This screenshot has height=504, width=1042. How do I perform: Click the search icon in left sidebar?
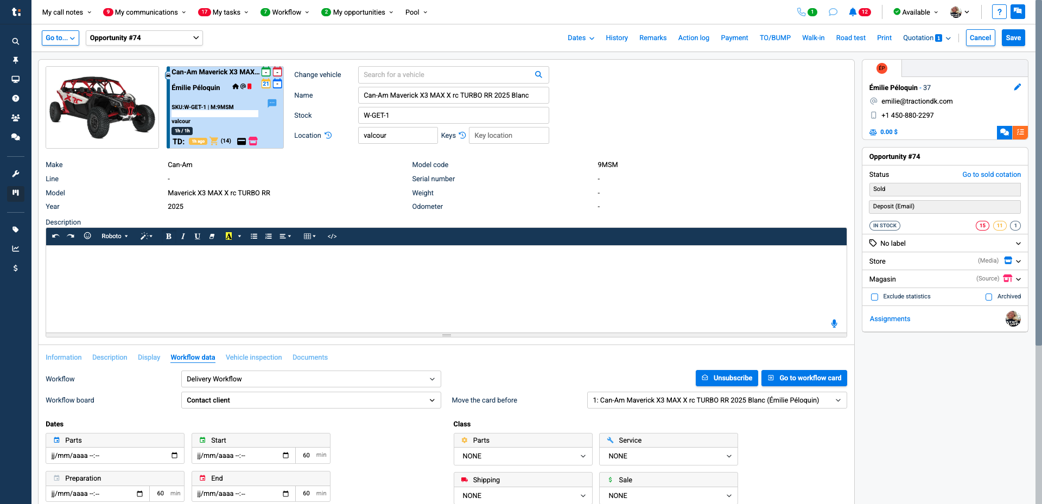tap(16, 41)
